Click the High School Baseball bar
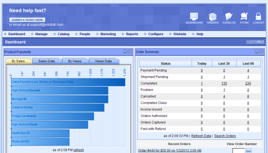Screen dimensions: 268x153 [x=60, y=91]
